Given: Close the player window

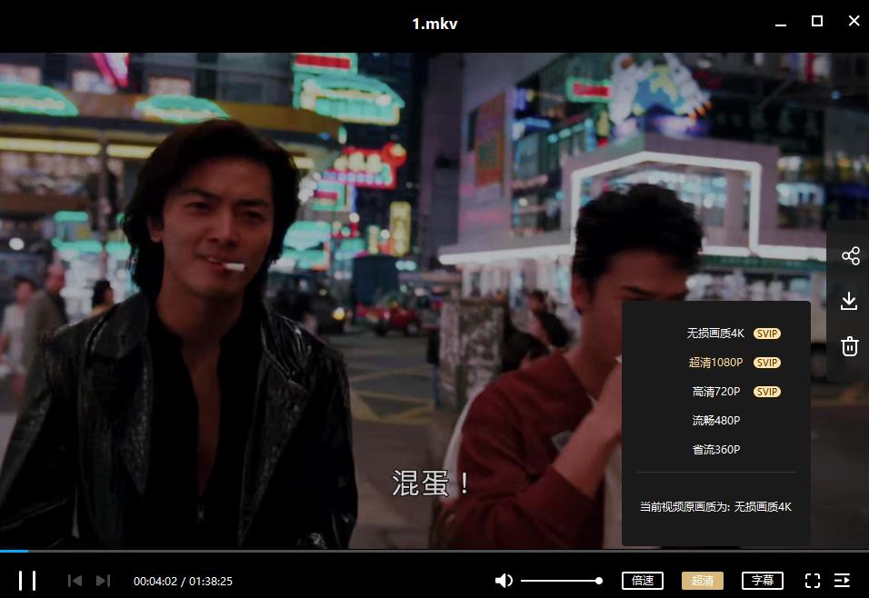Looking at the screenshot, I should [854, 21].
